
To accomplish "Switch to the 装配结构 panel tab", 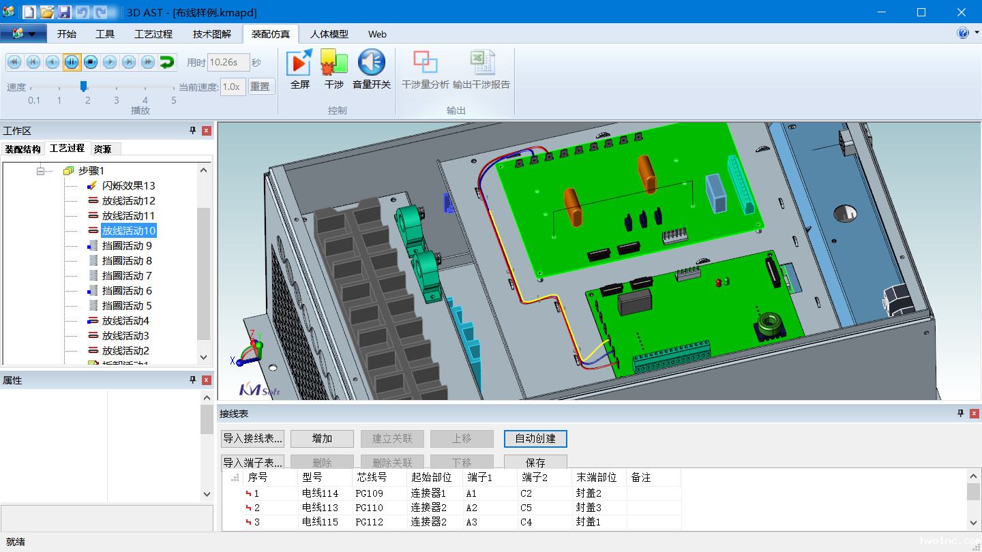I will coord(23,149).
